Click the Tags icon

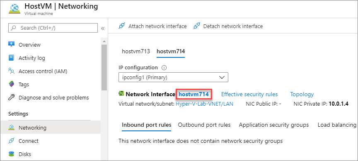coord(12,84)
